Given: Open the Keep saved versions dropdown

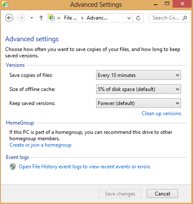Looking at the screenshot, I should 139,103.
